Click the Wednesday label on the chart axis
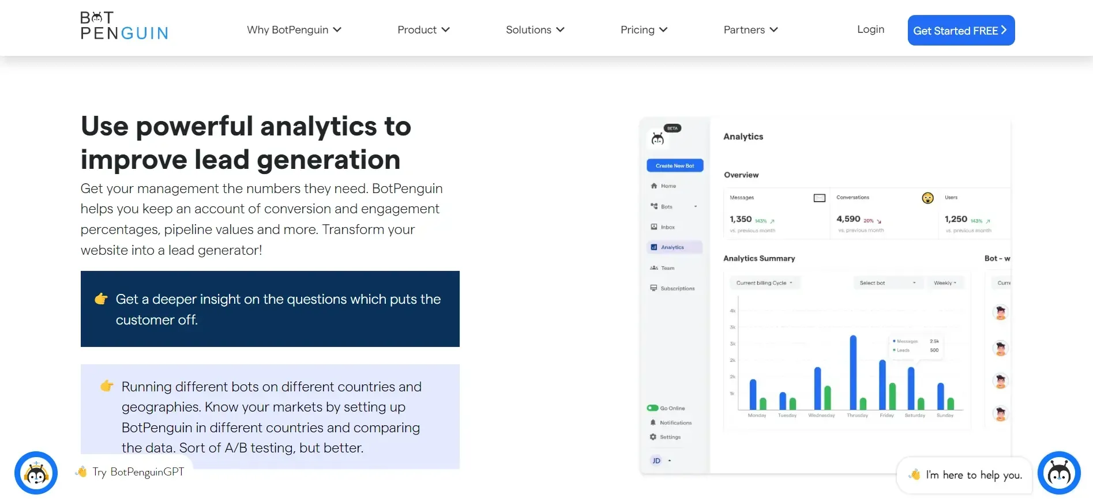The image size is (1093, 502). click(821, 416)
